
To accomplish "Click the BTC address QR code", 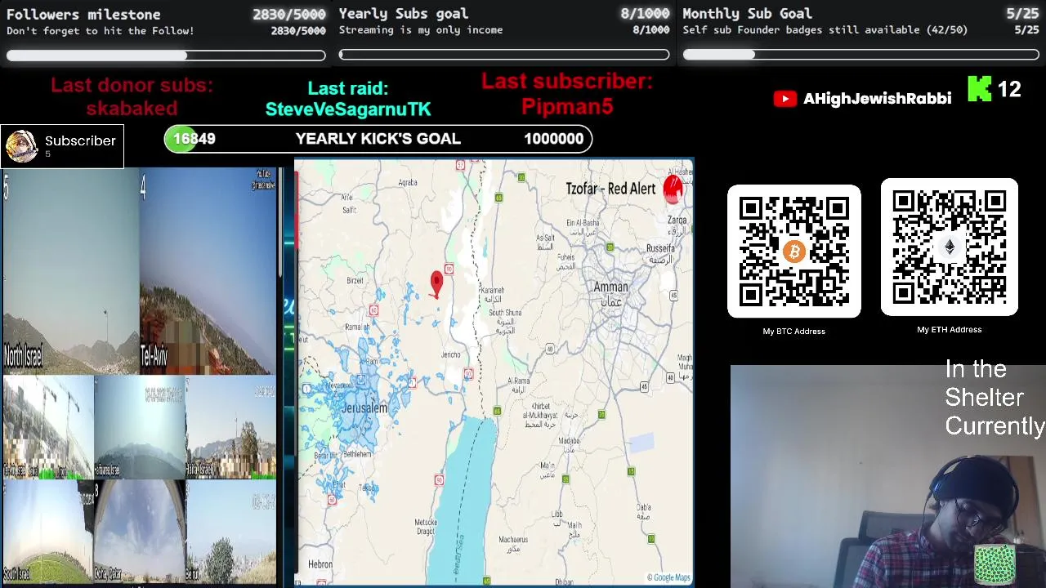I will tap(794, 252).
